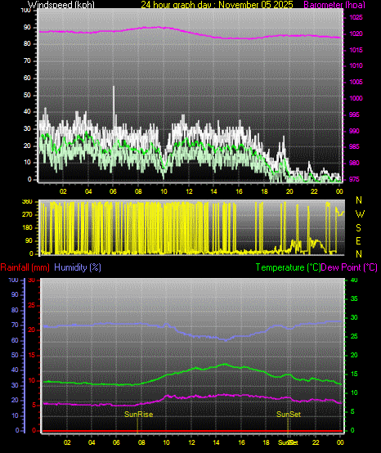Click the "1020" value on the barometer axis

pyautogui.click(x=356, y=34)
